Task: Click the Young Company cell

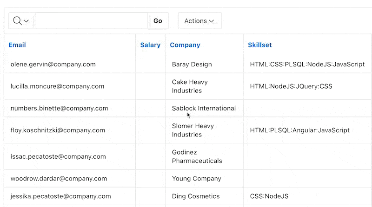Action: tap(196, 179)
